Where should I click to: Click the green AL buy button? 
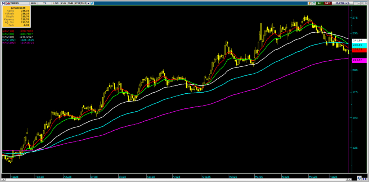320,3
